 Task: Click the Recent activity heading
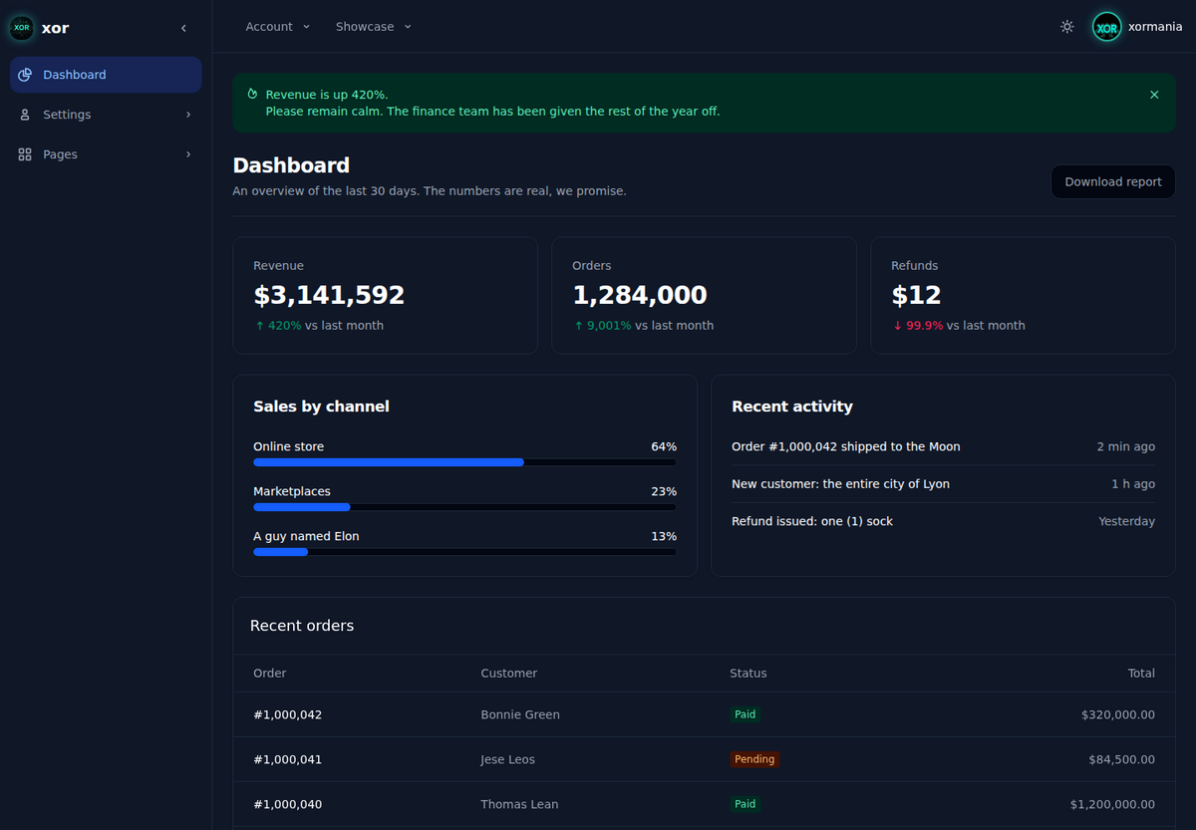[792, 407]
